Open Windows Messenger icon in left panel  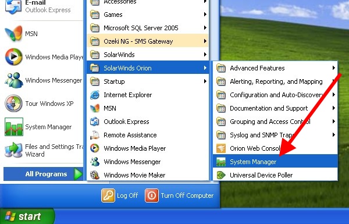pos(13,80)
